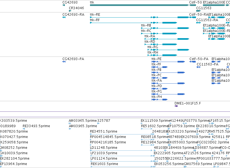Click the CR34046 gene arrow glyph
230x168 pixels.
[x=70, y=11]
